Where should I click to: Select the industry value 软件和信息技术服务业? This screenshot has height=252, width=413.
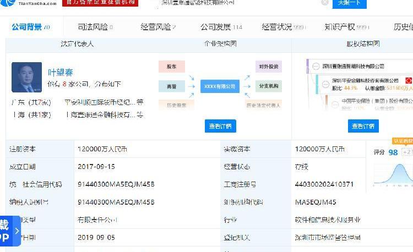click(x=328, y=220)
